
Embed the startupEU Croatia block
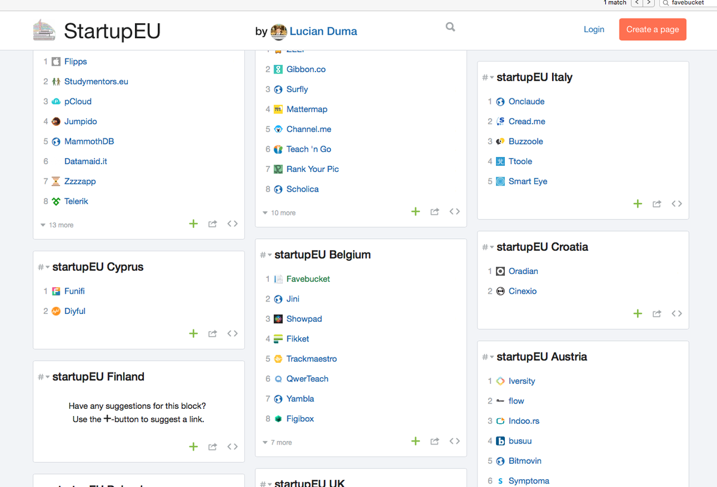[677, 313]
